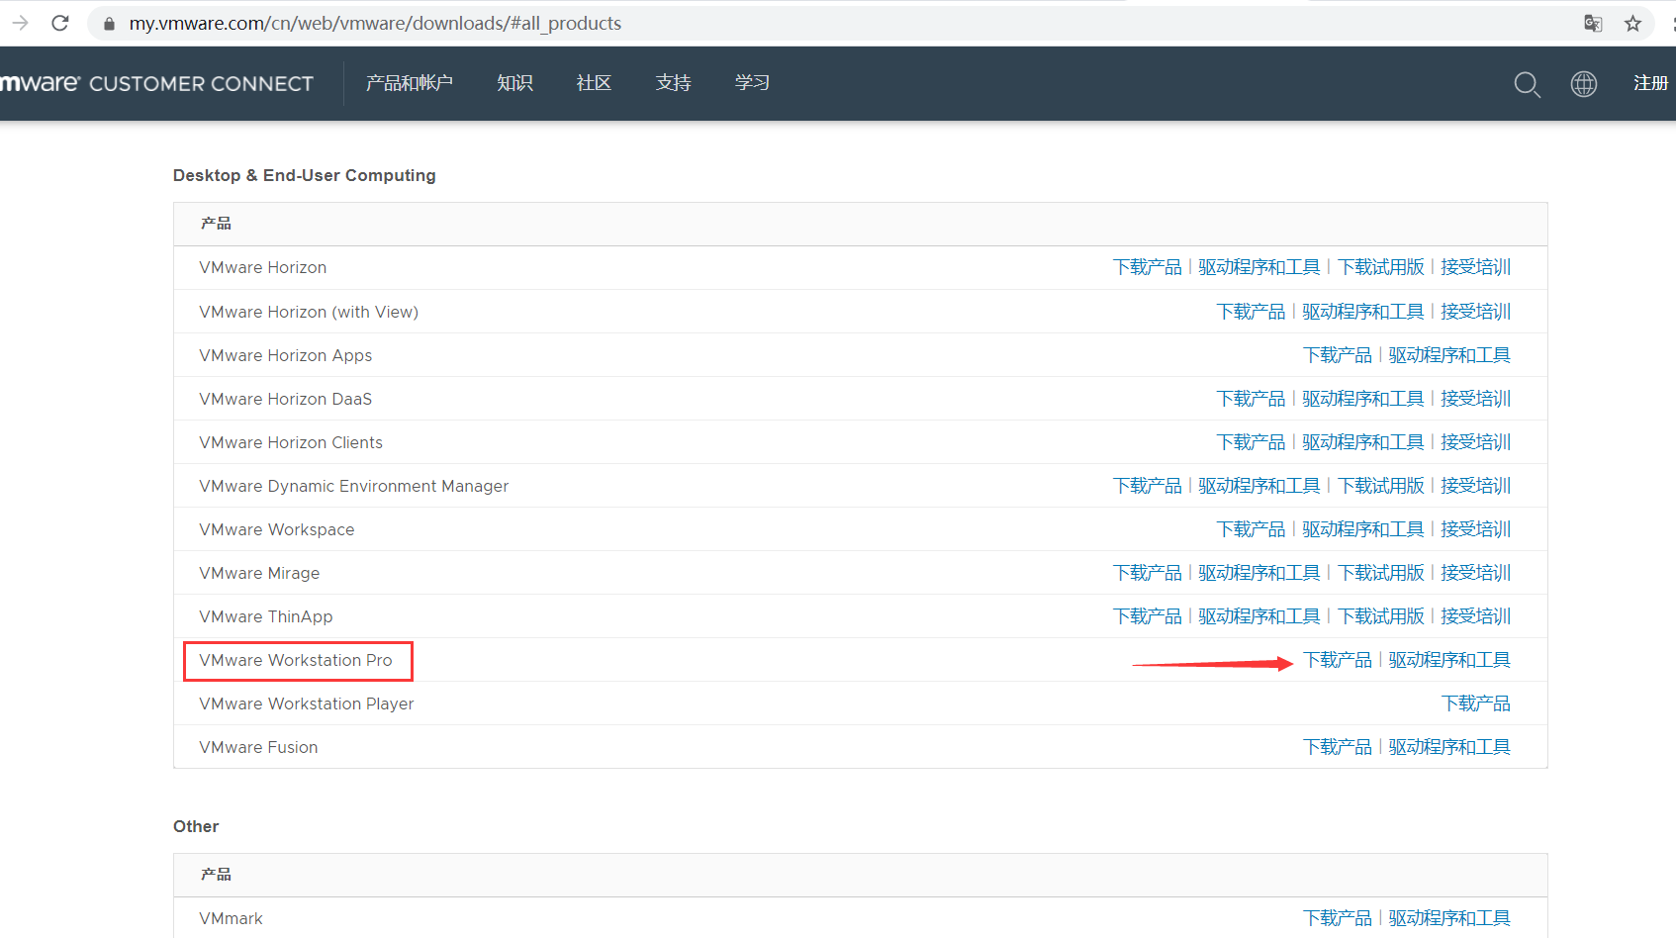
Task: Click 驱动程序和工具 for Dynamic Environment Manager
Action: click(1259, 486)
